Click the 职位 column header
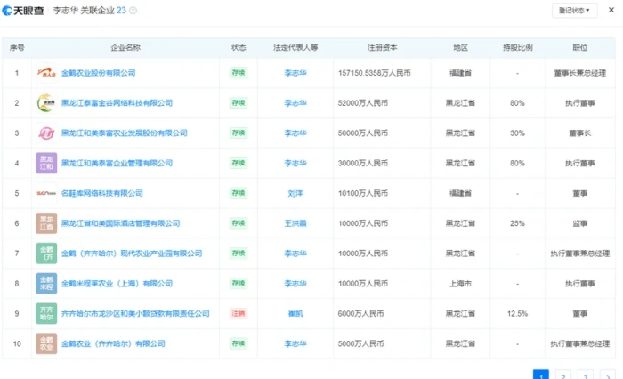The height and width of the screenshot is (379, 623). click(x=580, y=48)
